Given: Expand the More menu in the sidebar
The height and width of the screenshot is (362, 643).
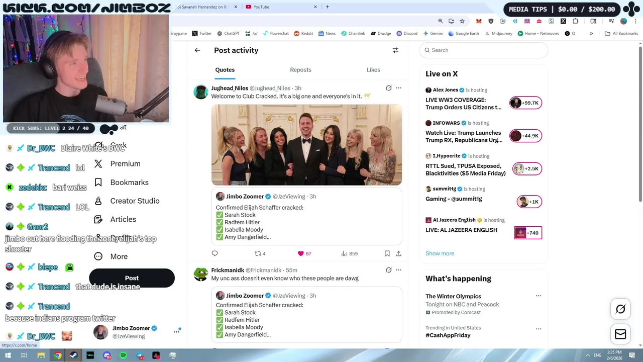Looking at the screenshot, I should 112,256.
